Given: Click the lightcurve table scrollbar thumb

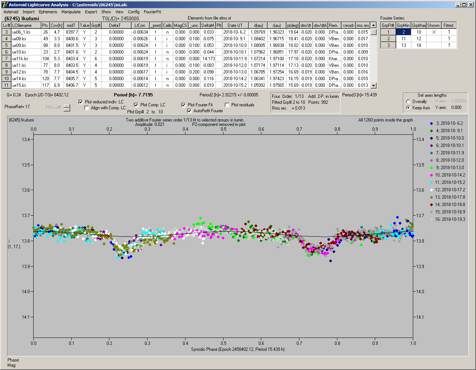Looking at the screenshot, I should (374, 32).
